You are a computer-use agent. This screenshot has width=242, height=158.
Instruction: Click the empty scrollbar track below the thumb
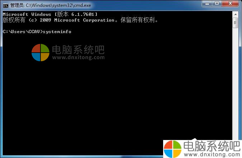[236, 83]
